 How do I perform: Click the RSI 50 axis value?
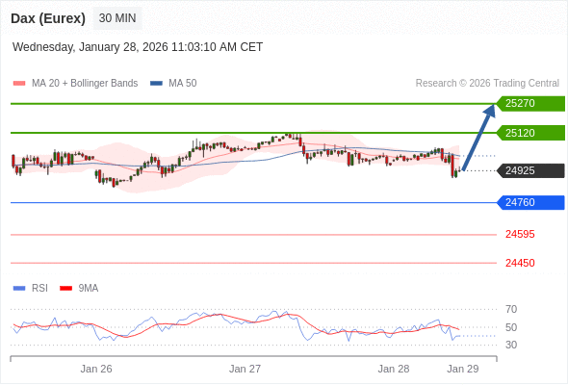click(x=511, y=327)
